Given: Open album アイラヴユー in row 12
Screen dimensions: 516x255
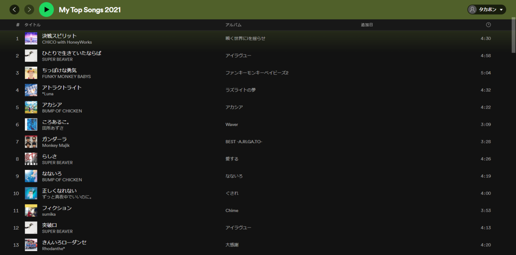Looking at the screenshot, I should pos(238,228).
